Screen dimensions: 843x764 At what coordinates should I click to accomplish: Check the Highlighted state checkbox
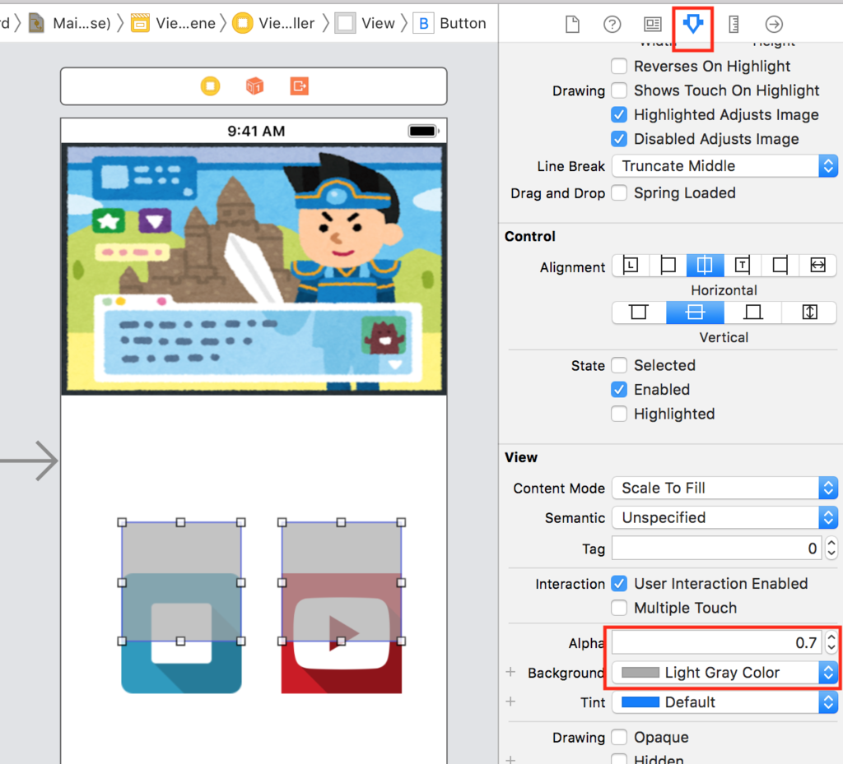point(619,414)
